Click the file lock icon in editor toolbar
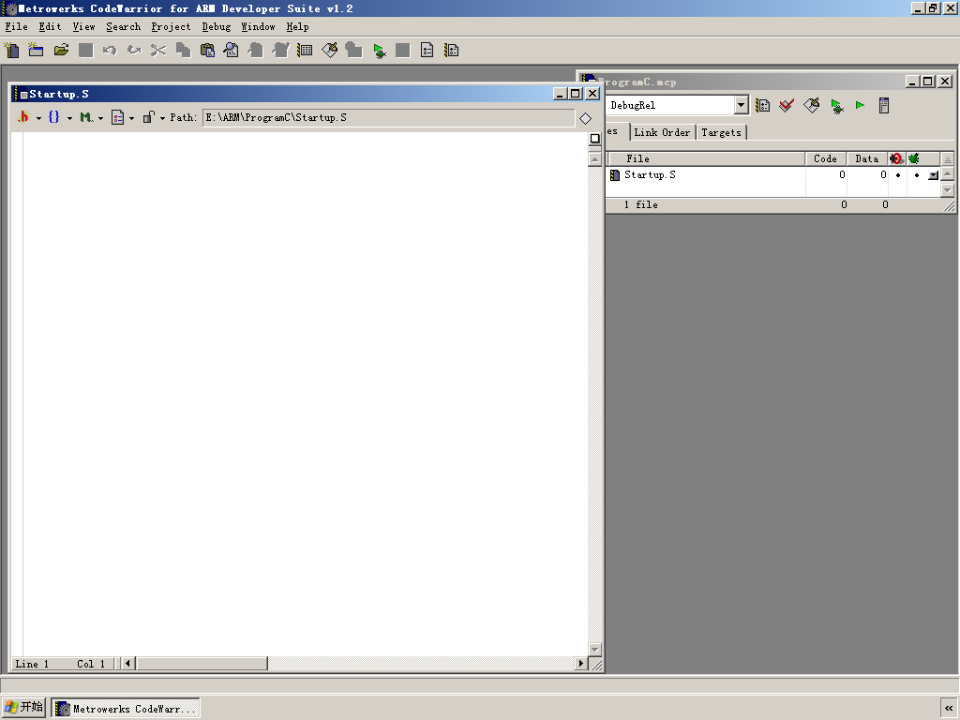This screenshot has width=960, height=720. point(149,116)
